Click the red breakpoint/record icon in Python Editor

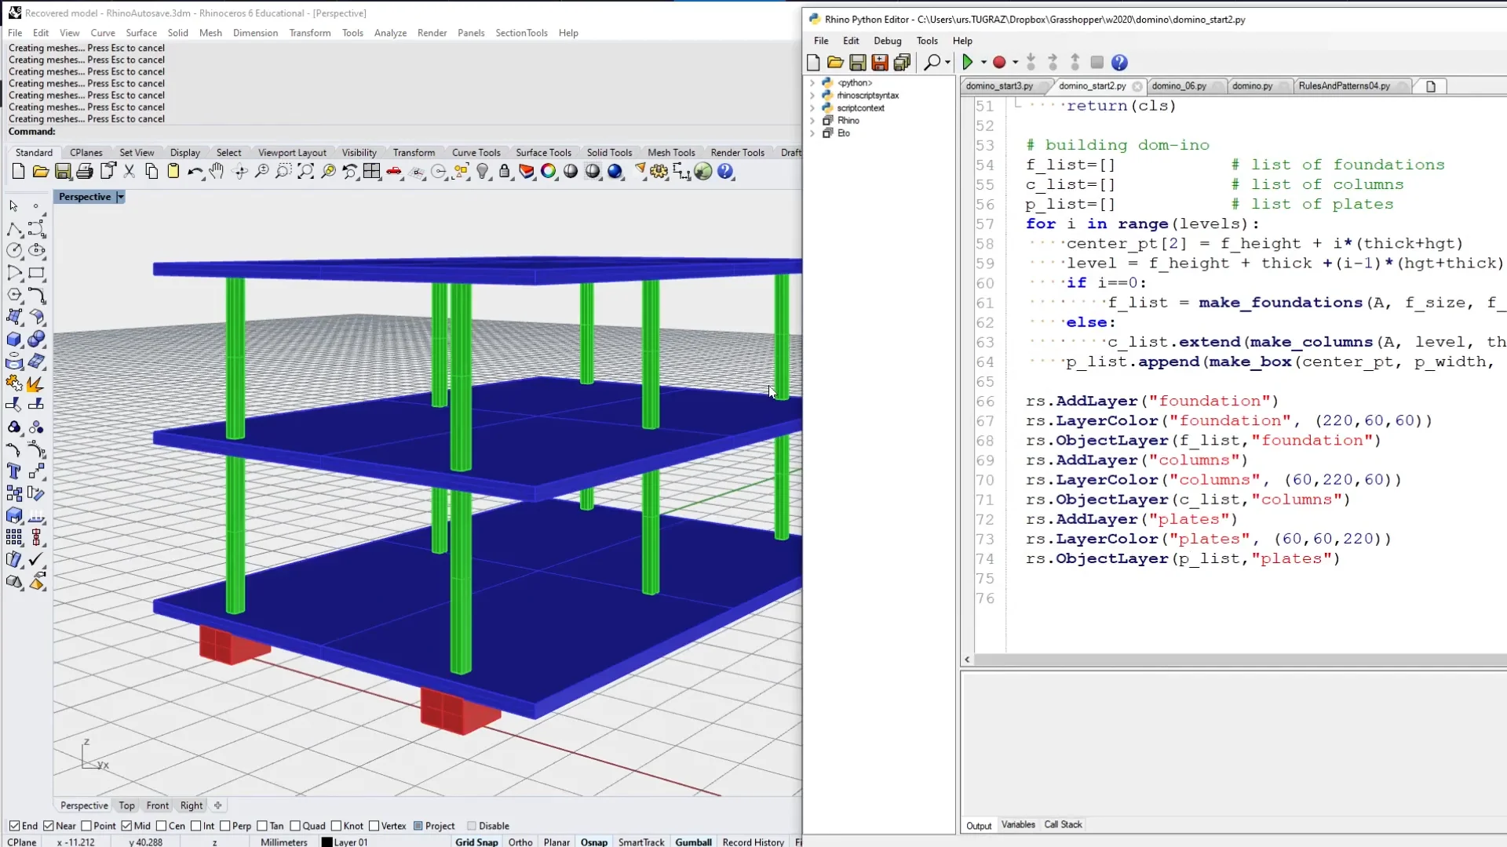click(x=999, y=62)
